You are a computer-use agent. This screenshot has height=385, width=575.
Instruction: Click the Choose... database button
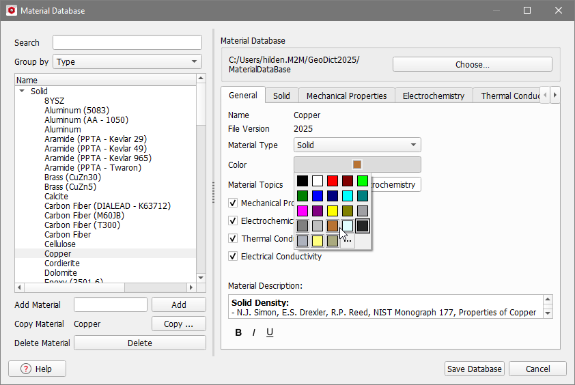(473, 64)
